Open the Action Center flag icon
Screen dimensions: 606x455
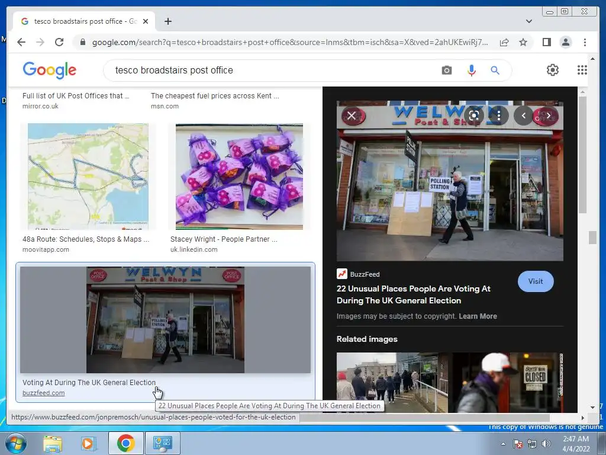518,444
